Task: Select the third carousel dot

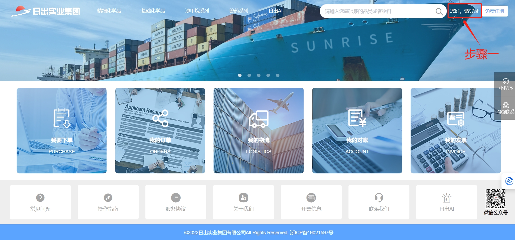Action: click(259, 75)
